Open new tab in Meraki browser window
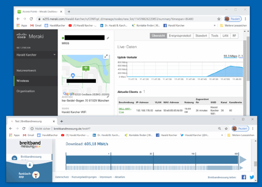This screenshot has height=187, width=262. point(69,12)
